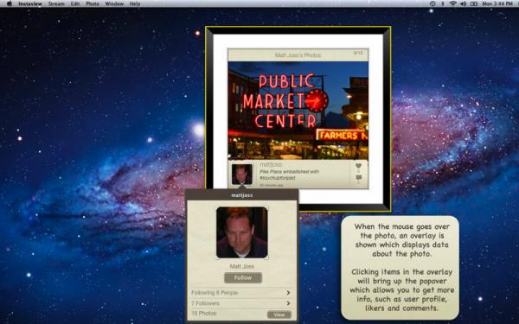Image resolution: width=519 pixels, height=324 pixels.
Task: Click the View button beside 15 Photos
Action: coord(279,314)
